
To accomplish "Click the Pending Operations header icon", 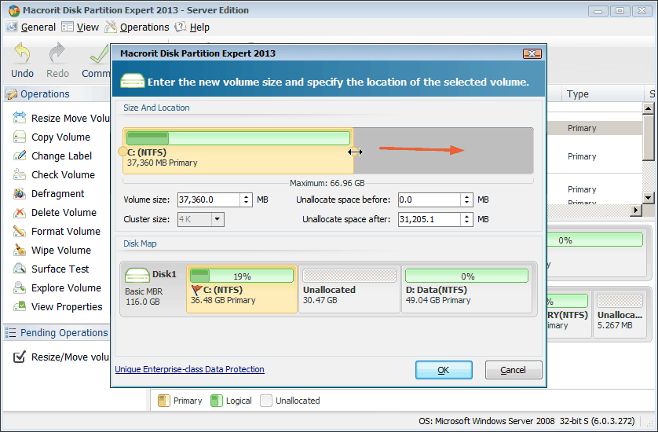I will pyautogui.click(x=11, y=333).
